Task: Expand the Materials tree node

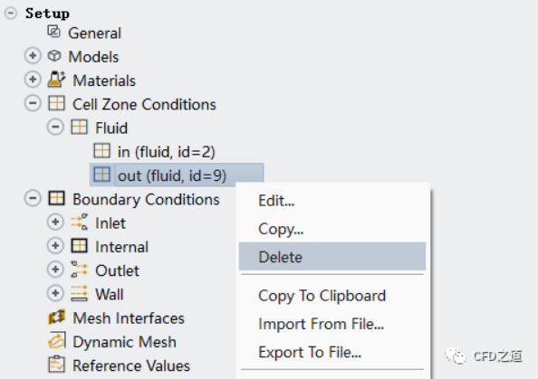Action: (x=33, y=80)
